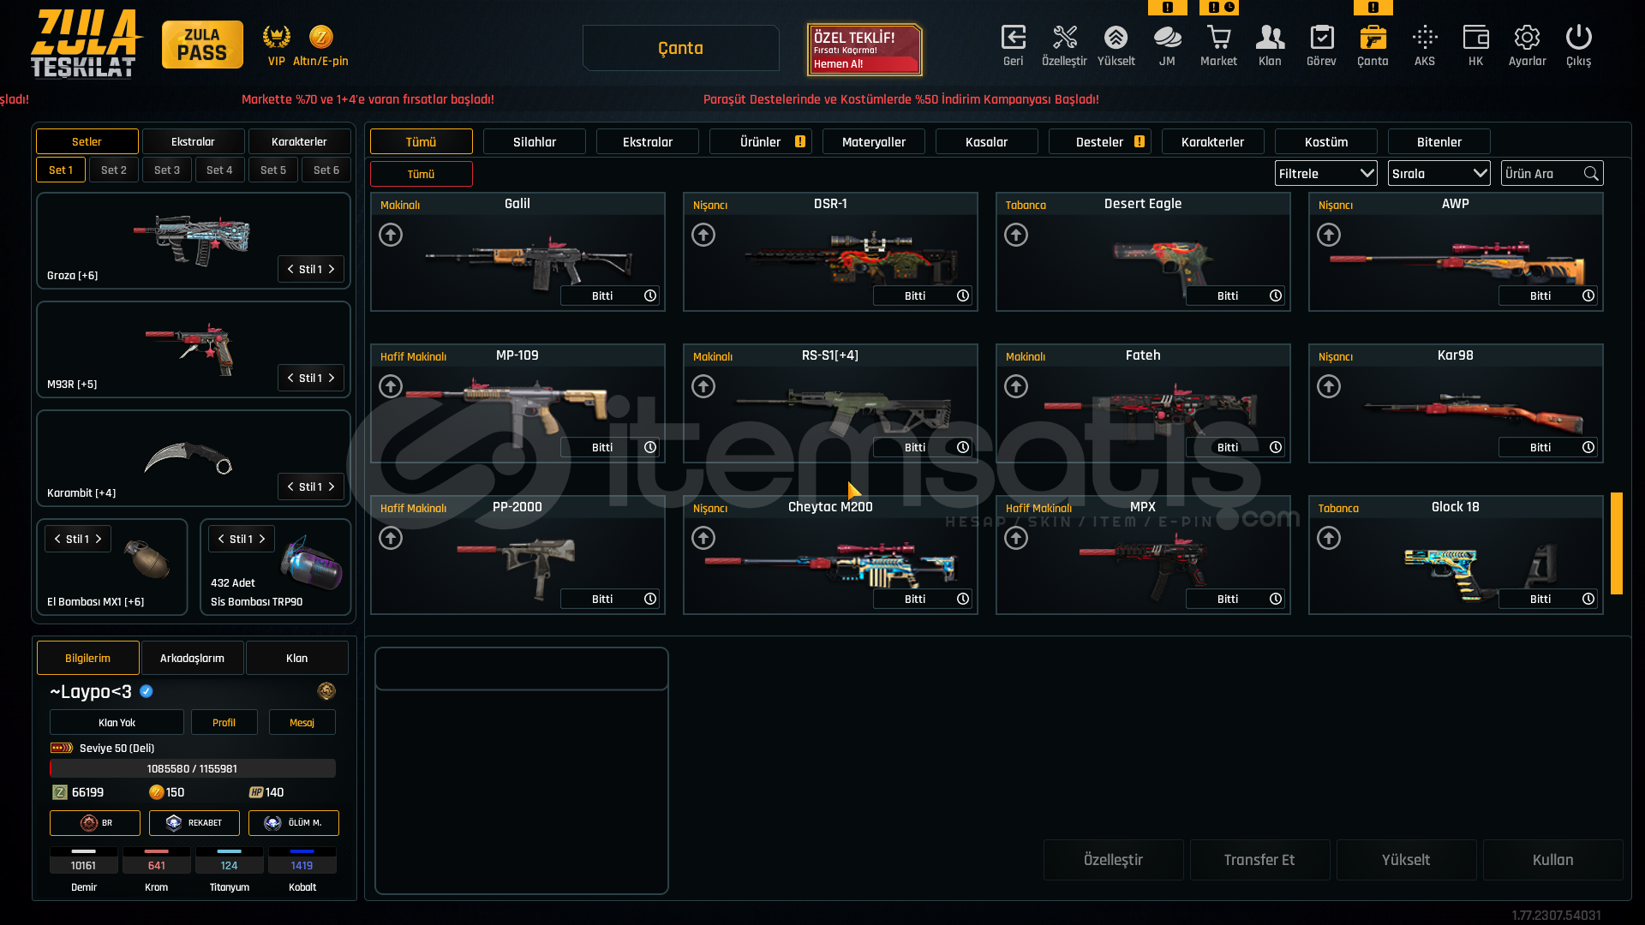Click the upgrade arrow icon on DSR-1 card

coord(703,235)
